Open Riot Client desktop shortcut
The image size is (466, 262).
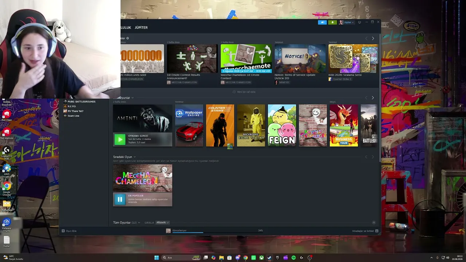(x=7, y=116)
